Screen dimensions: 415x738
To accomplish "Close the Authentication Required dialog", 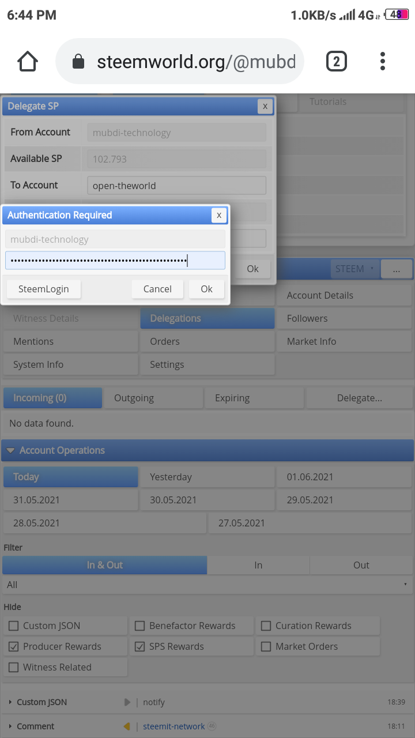I will [x=218, y=215].
